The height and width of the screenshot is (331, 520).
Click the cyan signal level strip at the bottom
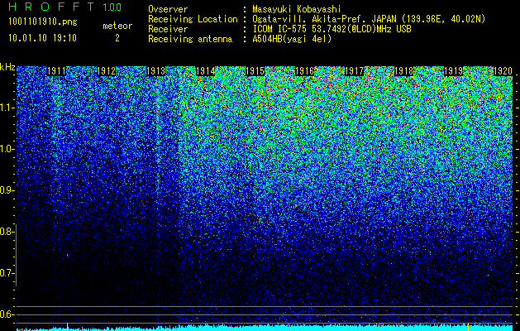(265, 328)
